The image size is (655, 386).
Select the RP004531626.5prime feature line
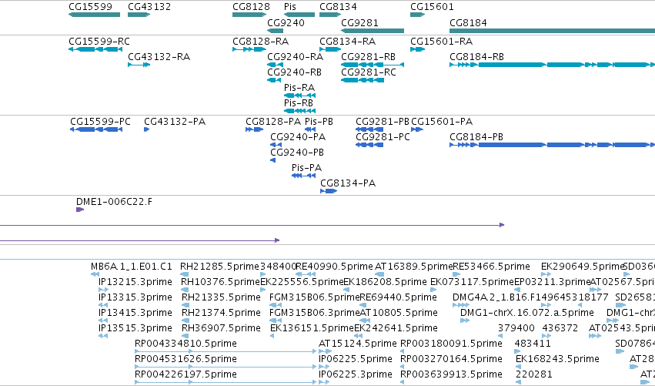[x=226, y=368]
